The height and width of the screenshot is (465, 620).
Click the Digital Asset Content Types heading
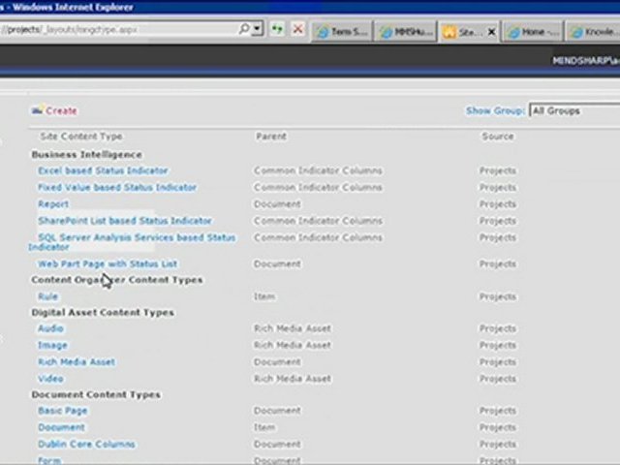coord(103,312)
